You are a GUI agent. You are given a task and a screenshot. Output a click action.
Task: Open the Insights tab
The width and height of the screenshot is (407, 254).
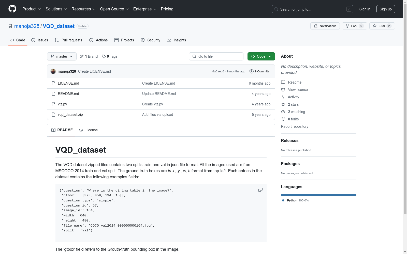coord(177,40)
